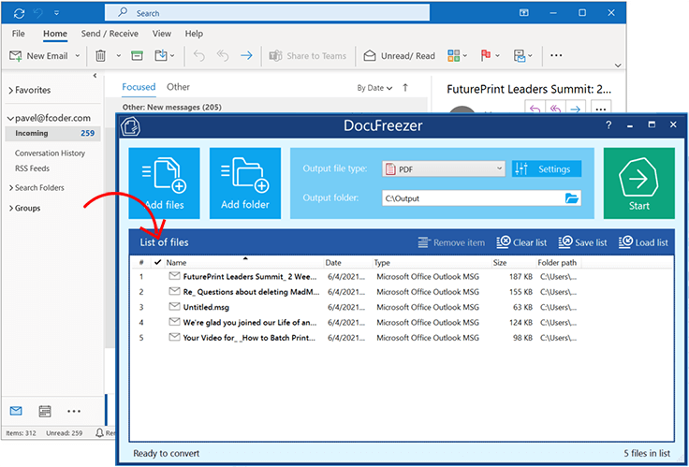
Task: Open the Outlook quick access customize arrow
Action: point(57,13)
